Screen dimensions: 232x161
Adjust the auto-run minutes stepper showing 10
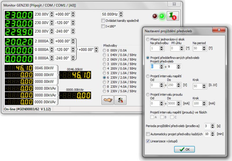(213, 134)
